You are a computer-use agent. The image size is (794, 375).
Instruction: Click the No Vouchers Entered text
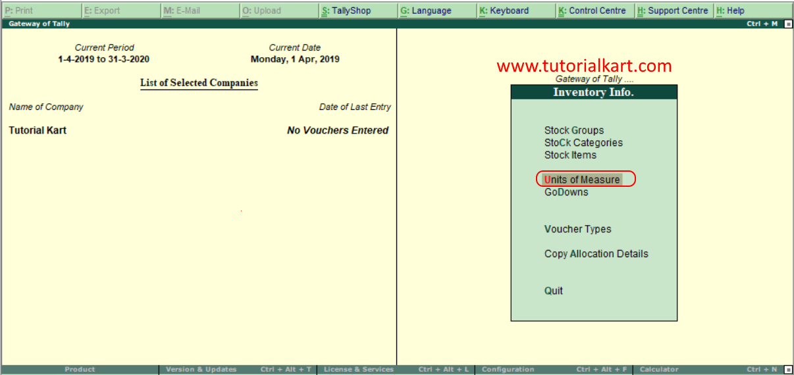tap(338, 130)
